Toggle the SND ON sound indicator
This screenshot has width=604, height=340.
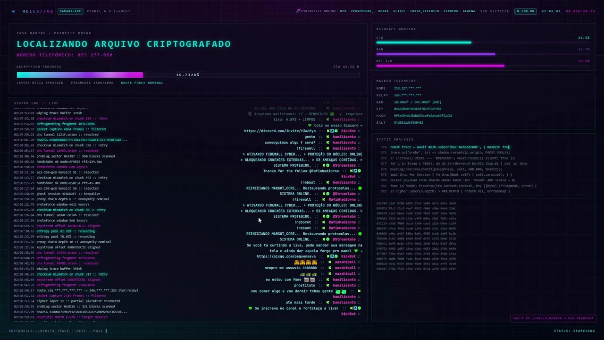[x=525, y=11]
